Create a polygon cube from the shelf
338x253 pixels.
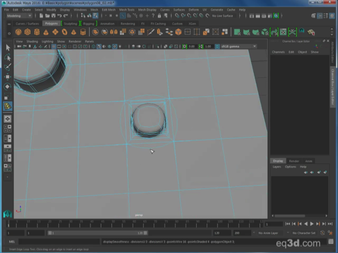pos(28,32)
